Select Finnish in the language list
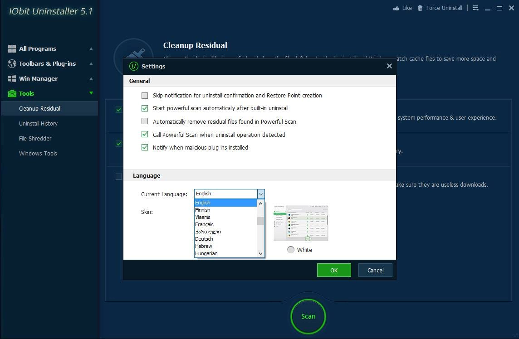The height and width of the screenshot is (339, 519). pyautogui.click(x=225, y=210)
